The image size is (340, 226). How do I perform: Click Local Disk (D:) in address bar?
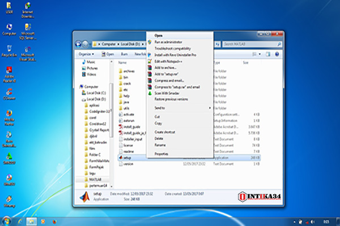click(x=130, y=44)
